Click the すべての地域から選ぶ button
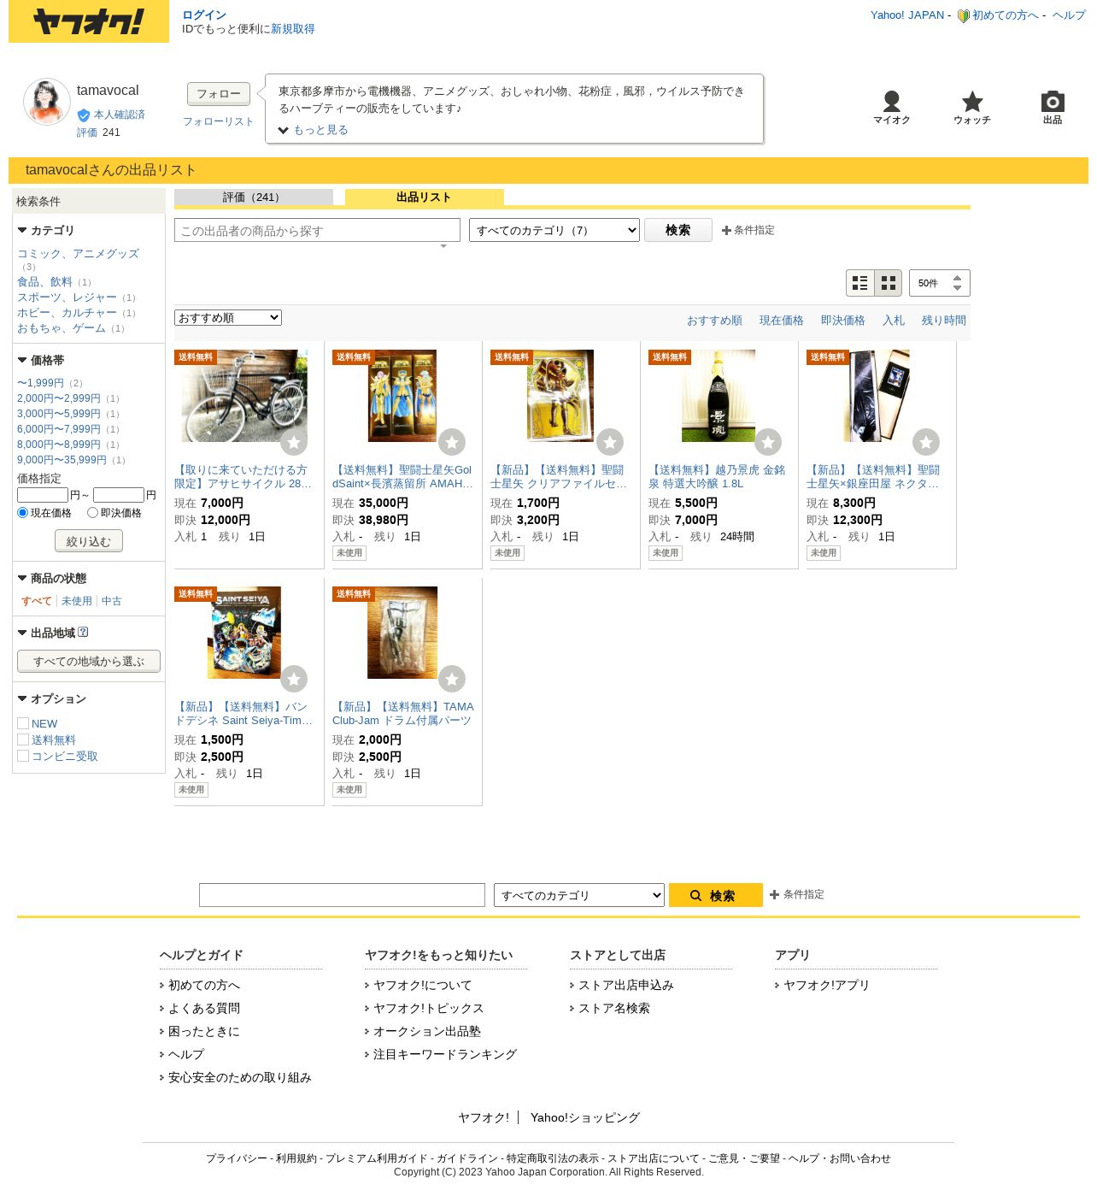The image size is (1097, 1196). [89, 661]
